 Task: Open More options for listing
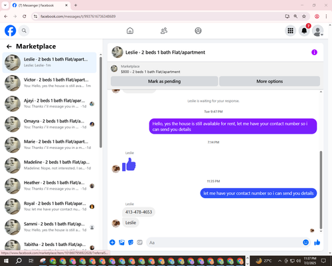[270, 81]
